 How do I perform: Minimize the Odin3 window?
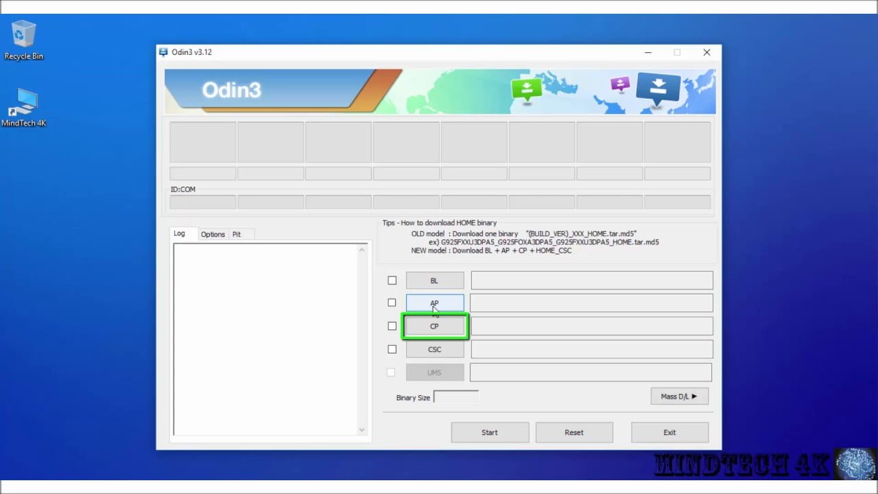pos(648,52)
